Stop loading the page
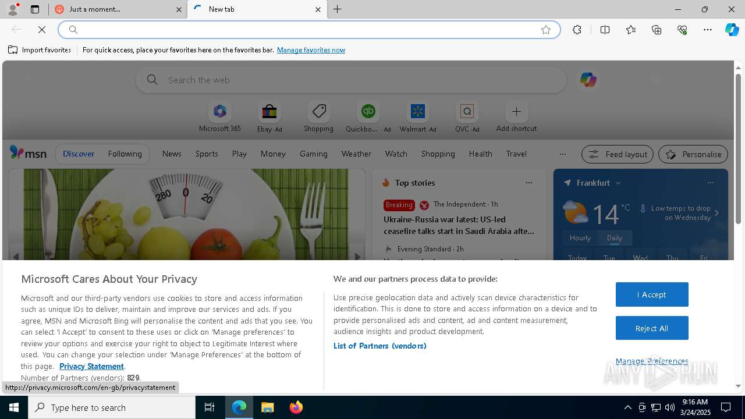 pos(42,30)
